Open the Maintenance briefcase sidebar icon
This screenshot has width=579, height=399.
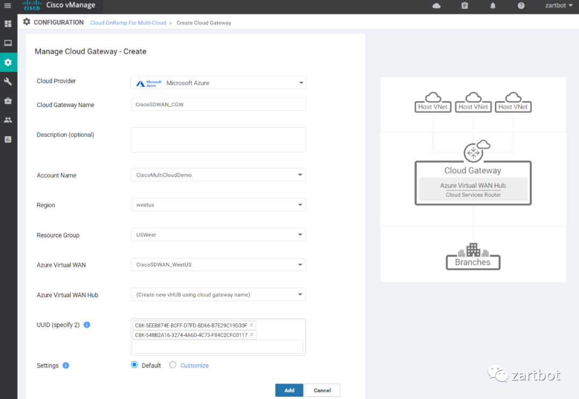8,101
